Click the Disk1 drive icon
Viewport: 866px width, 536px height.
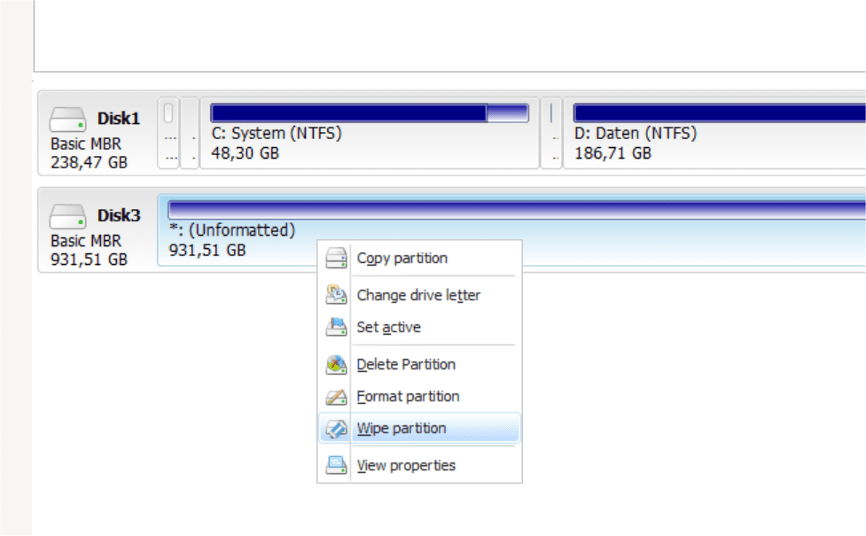pyautogui.click(x=67, y=119)
